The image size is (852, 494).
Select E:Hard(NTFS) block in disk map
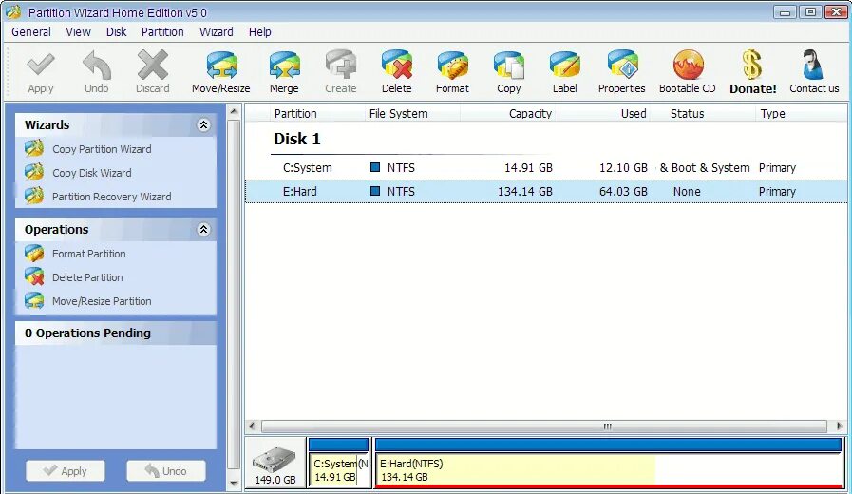pyautogui.click(x=608, y=463)
